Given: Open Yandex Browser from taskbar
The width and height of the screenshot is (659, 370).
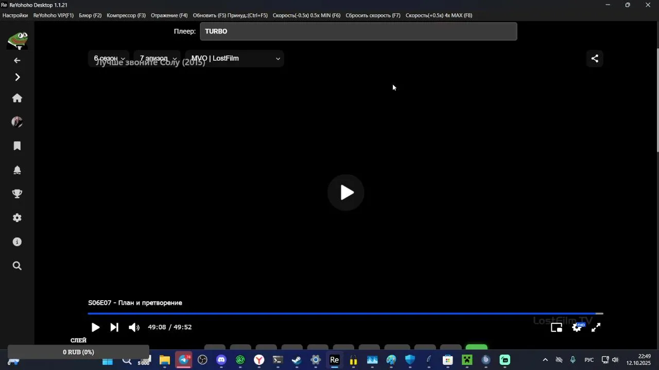Looking at the screenshot, I should 259,361.
